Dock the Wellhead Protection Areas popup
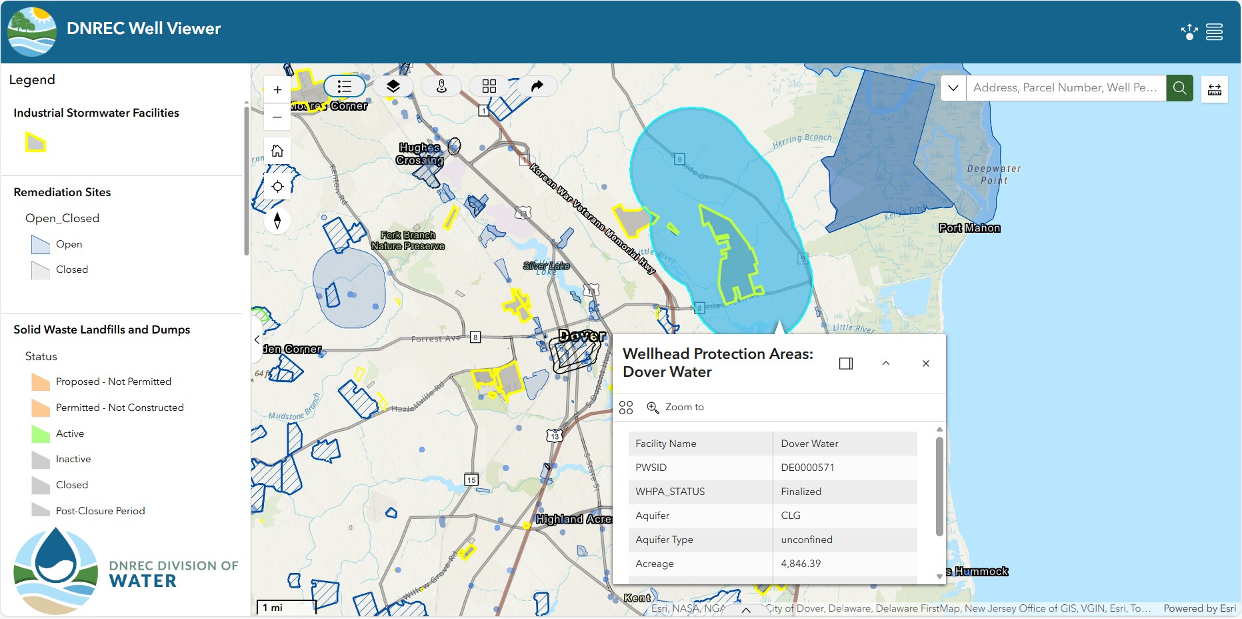The image size is (1242, 619). tap(846, 364)
